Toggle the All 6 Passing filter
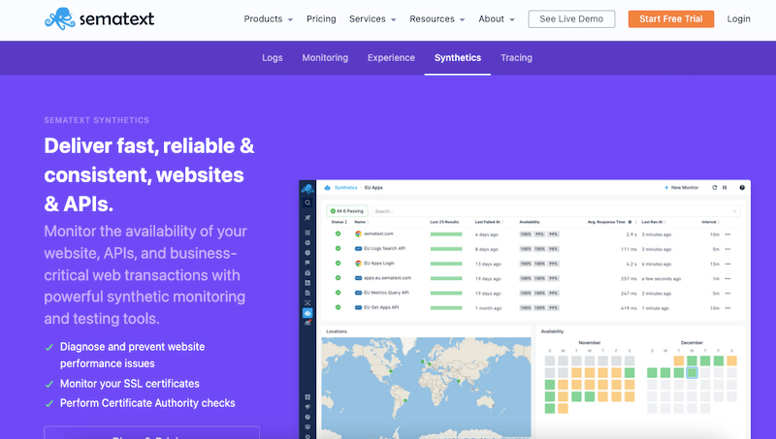Screen dimensions: 776x439 point(347,211)
